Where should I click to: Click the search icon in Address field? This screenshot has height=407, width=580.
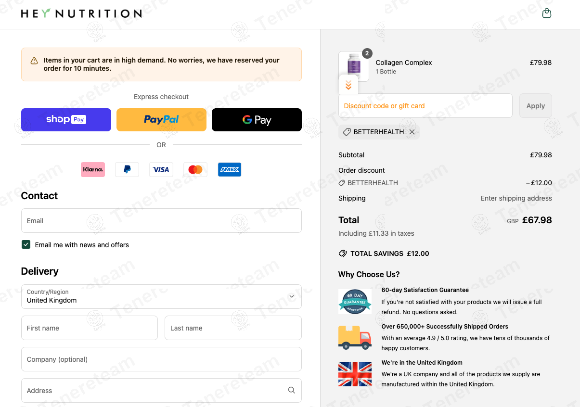click(x=291, y=390)
